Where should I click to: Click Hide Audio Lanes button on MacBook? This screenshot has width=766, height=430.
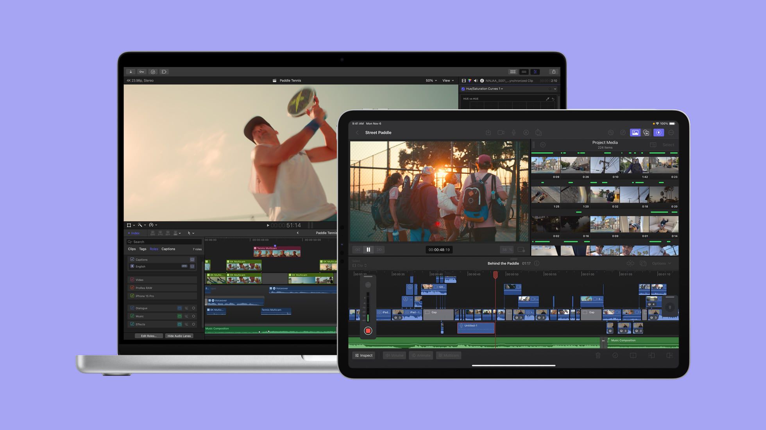point(179,336)
